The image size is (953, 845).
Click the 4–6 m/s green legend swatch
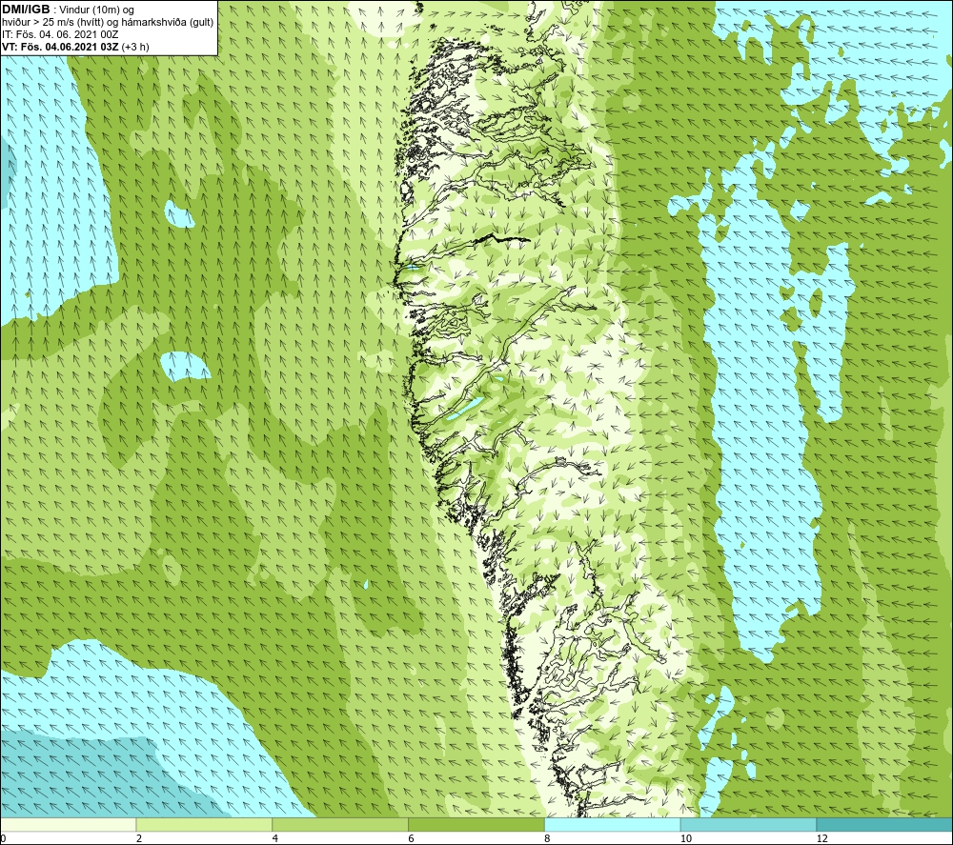point(340,824)
